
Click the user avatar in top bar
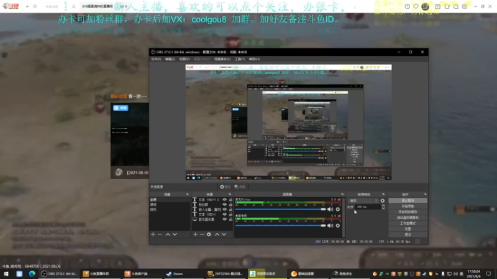425,6
